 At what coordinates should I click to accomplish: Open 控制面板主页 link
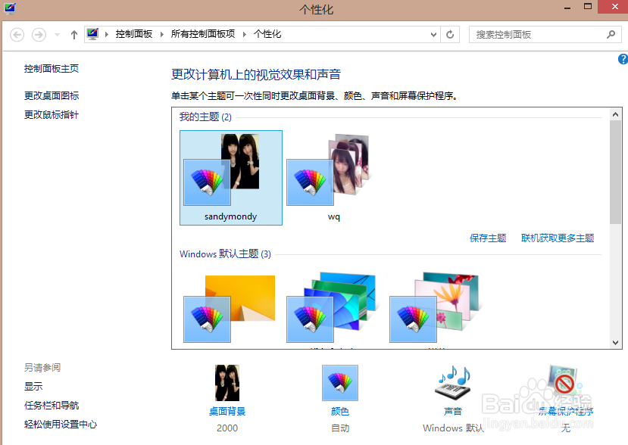tap(52, 69)
